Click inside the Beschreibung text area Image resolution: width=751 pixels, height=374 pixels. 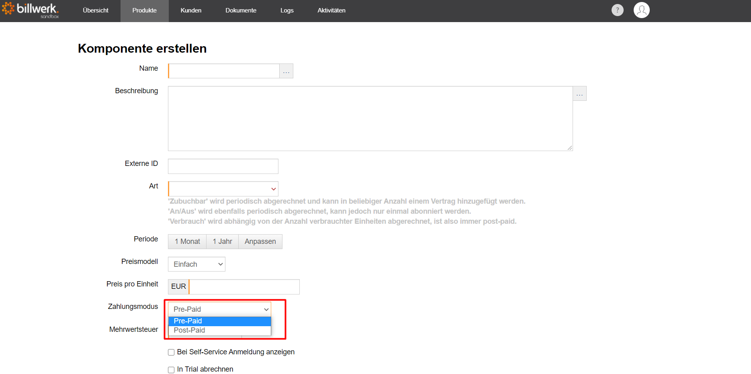370,119
